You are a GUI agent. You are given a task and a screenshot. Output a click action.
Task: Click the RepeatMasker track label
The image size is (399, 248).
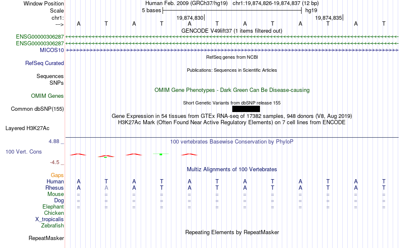tap(46, 238)
